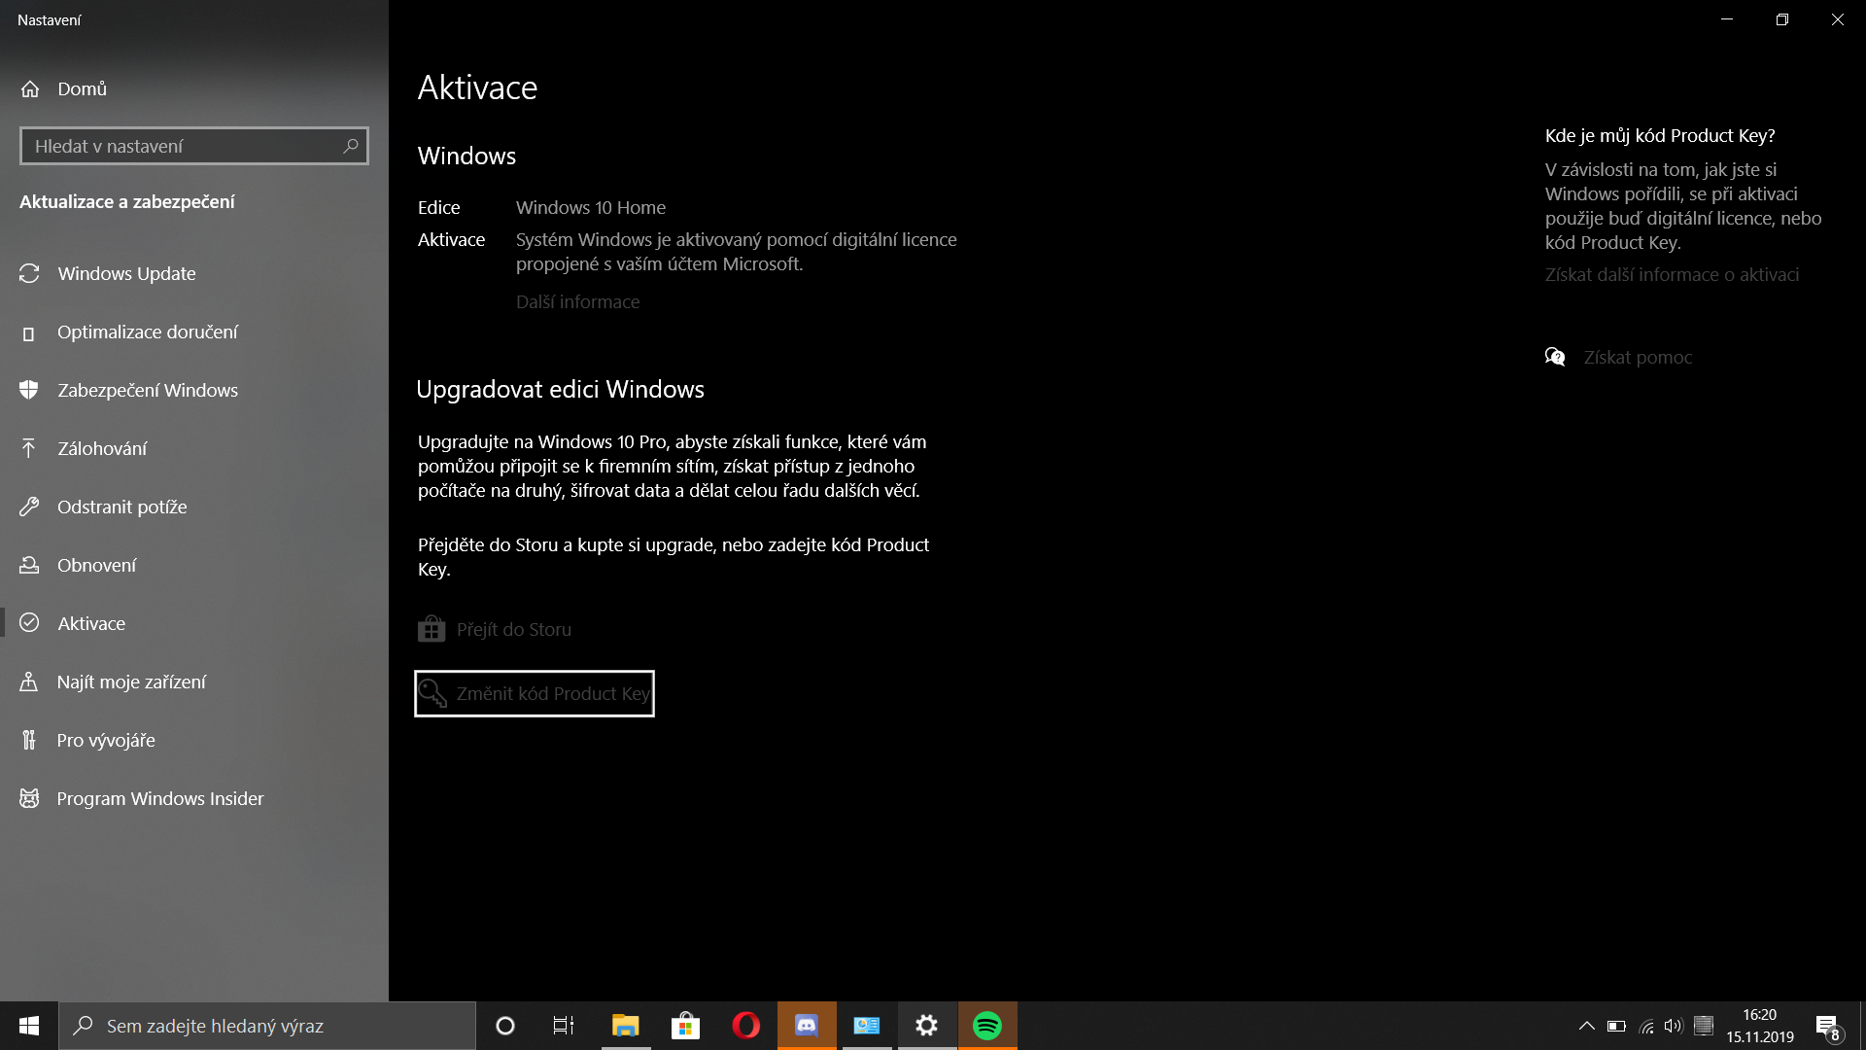This screenshot has width=1866, height=1050.
Task: Click the Získat pomoc help link
Action: coord(1638,358)
